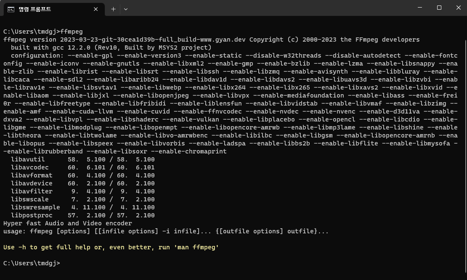
Task: Click the libavcodec version row
Action: coord(83,167)
